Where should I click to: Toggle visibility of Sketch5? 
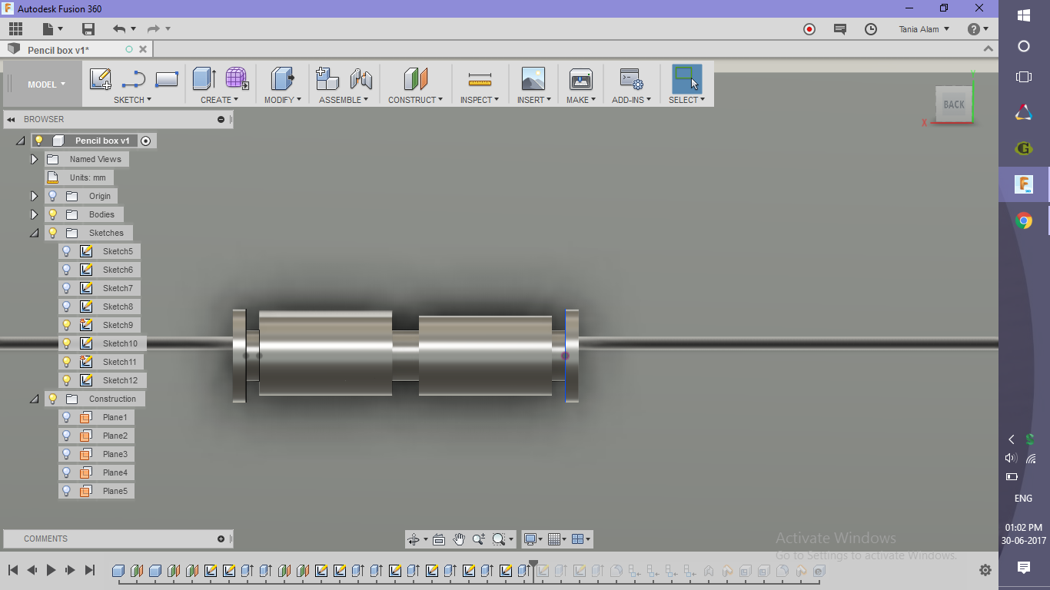(x=66, y=251)
